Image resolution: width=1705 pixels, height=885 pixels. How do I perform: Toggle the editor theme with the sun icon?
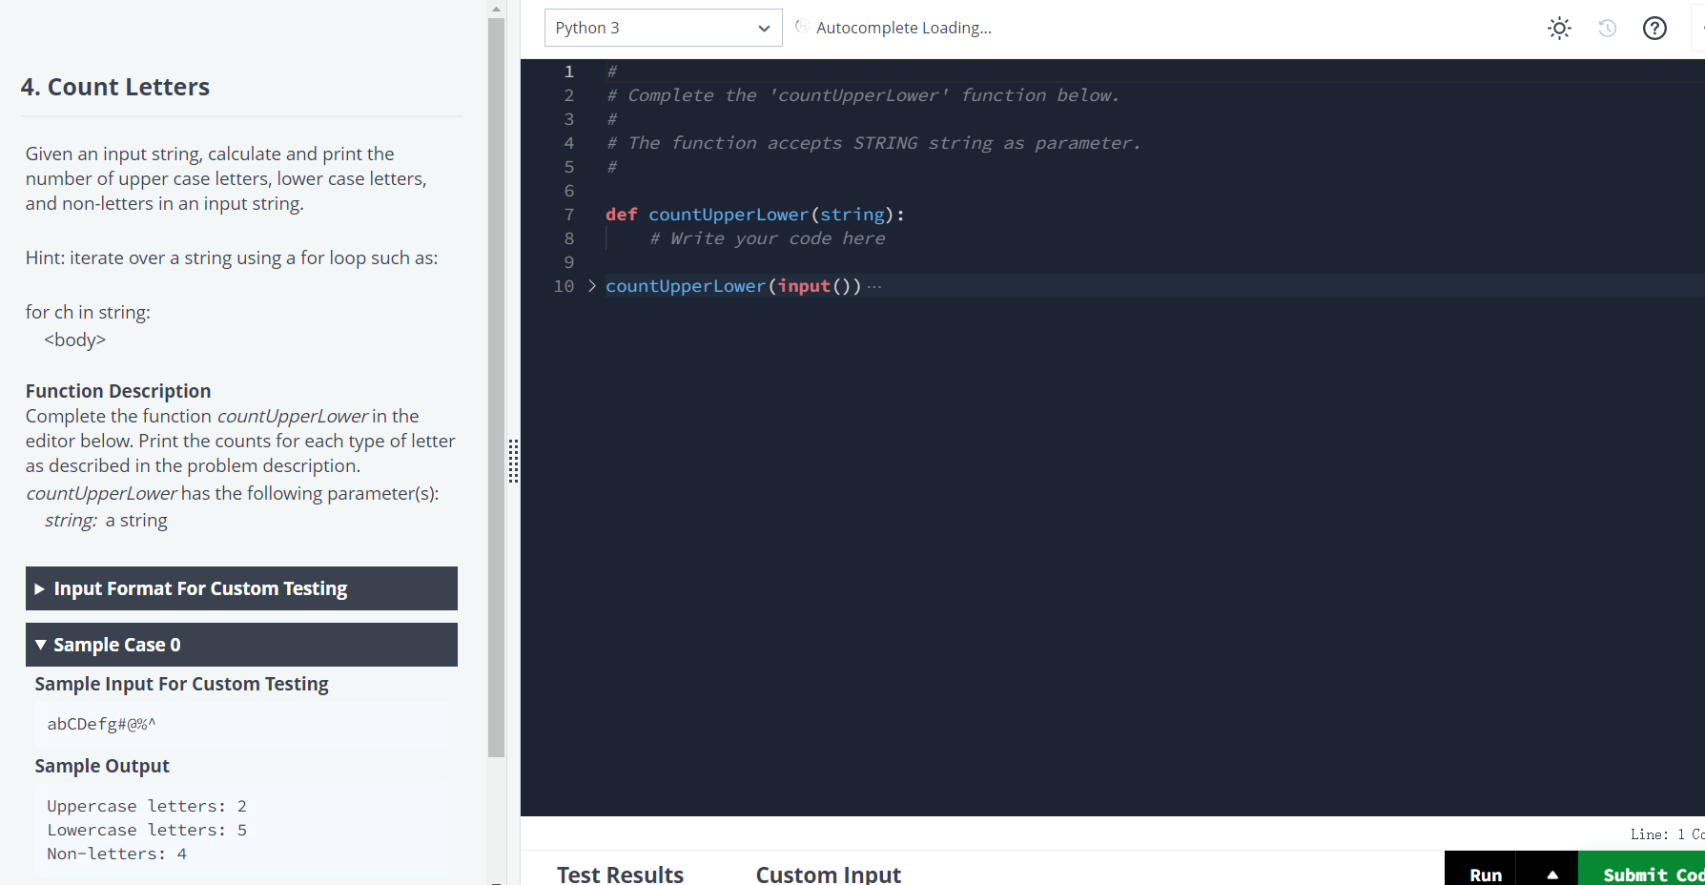(1558, 28)
